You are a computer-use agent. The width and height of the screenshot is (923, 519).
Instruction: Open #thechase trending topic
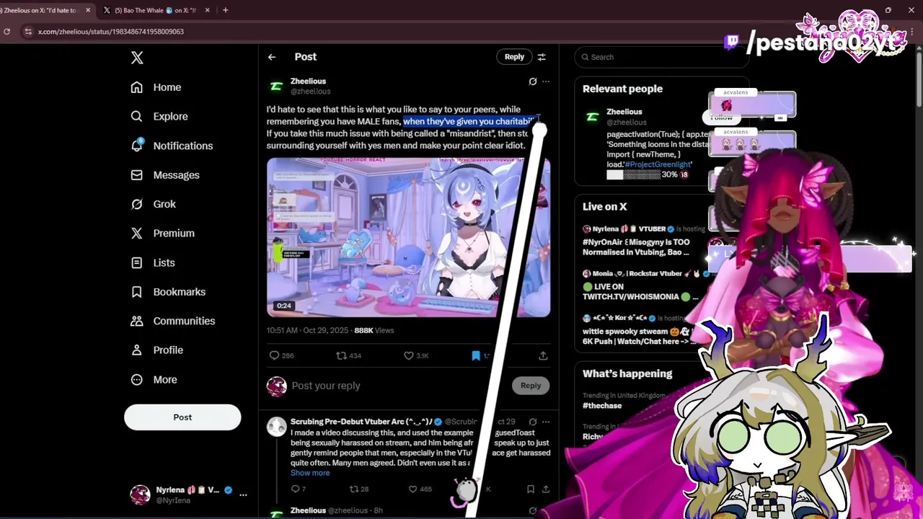(602, 406)
